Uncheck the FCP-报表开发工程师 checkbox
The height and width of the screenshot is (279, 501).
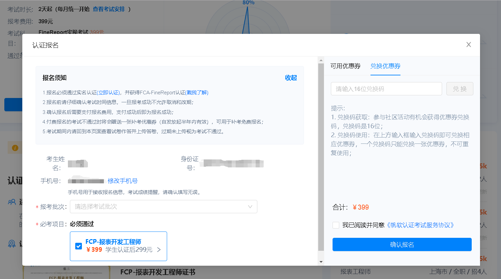coord(79,246)
